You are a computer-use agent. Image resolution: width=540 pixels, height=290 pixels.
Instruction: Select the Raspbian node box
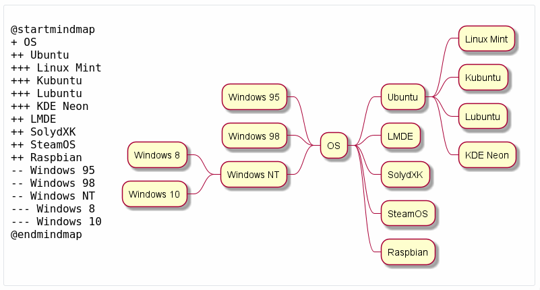click(407, 252)
